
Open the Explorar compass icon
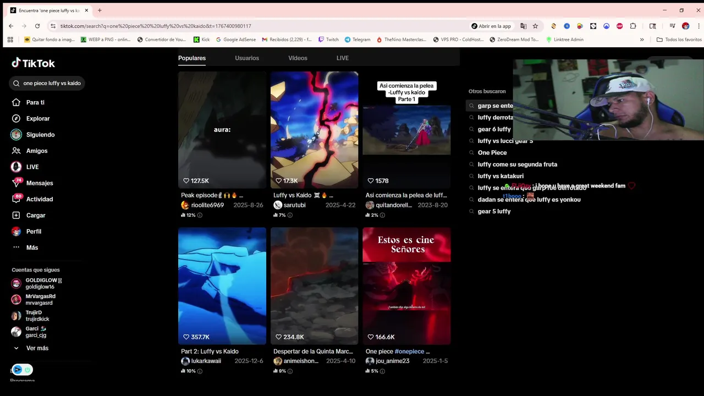point(16,118)
